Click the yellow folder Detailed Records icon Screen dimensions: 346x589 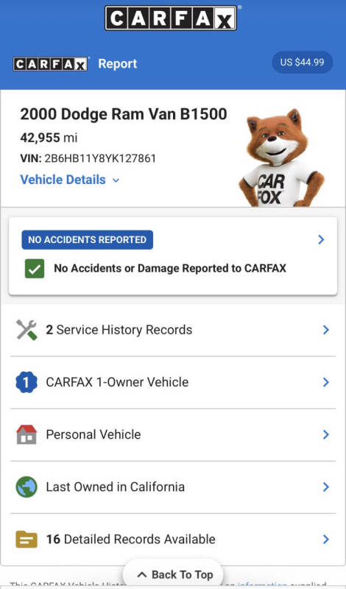click(27, 540)
